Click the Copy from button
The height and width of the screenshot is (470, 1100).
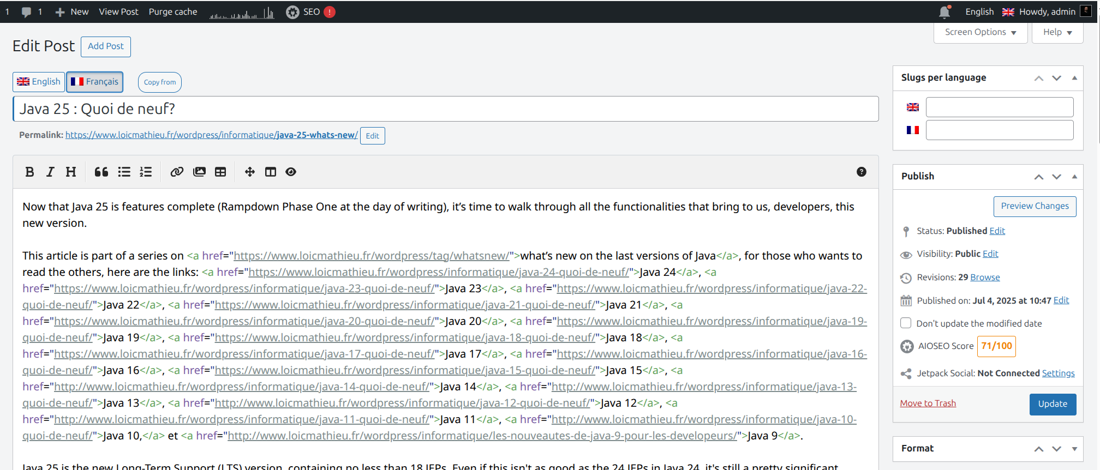point(160,82)
